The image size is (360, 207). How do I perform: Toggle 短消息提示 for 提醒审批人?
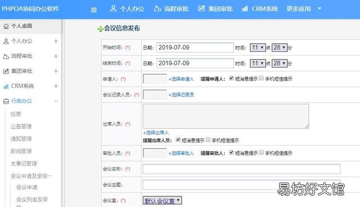pos(231,152)
